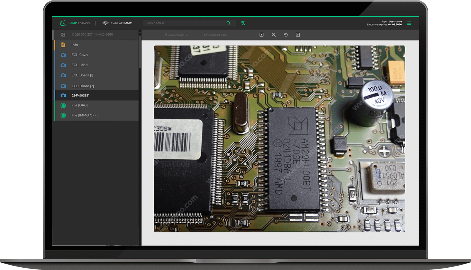The height and width of the screenshot is (270, 471).
Task: Click the compare icon beside Compare Files
Action: click(x=206, y=35)
